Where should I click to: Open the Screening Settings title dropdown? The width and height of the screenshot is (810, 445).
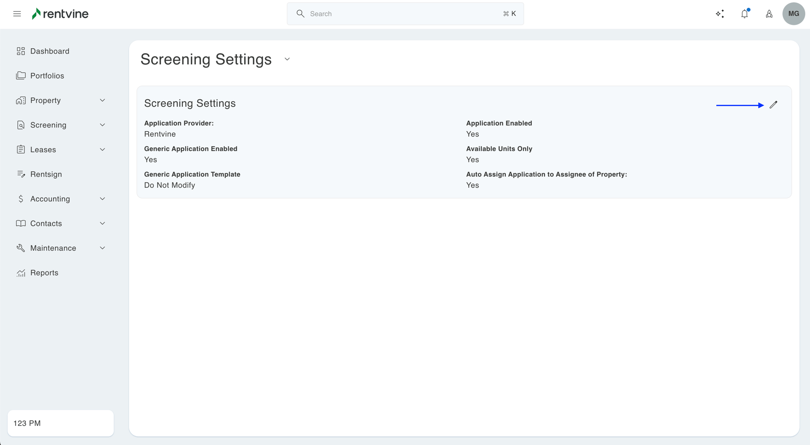click(287, 59)
